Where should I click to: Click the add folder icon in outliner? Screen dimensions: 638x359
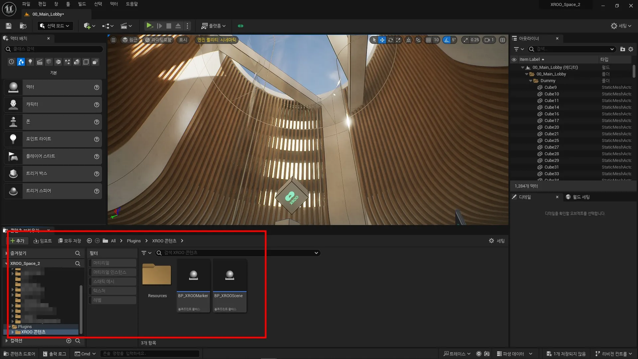(622, 49)
